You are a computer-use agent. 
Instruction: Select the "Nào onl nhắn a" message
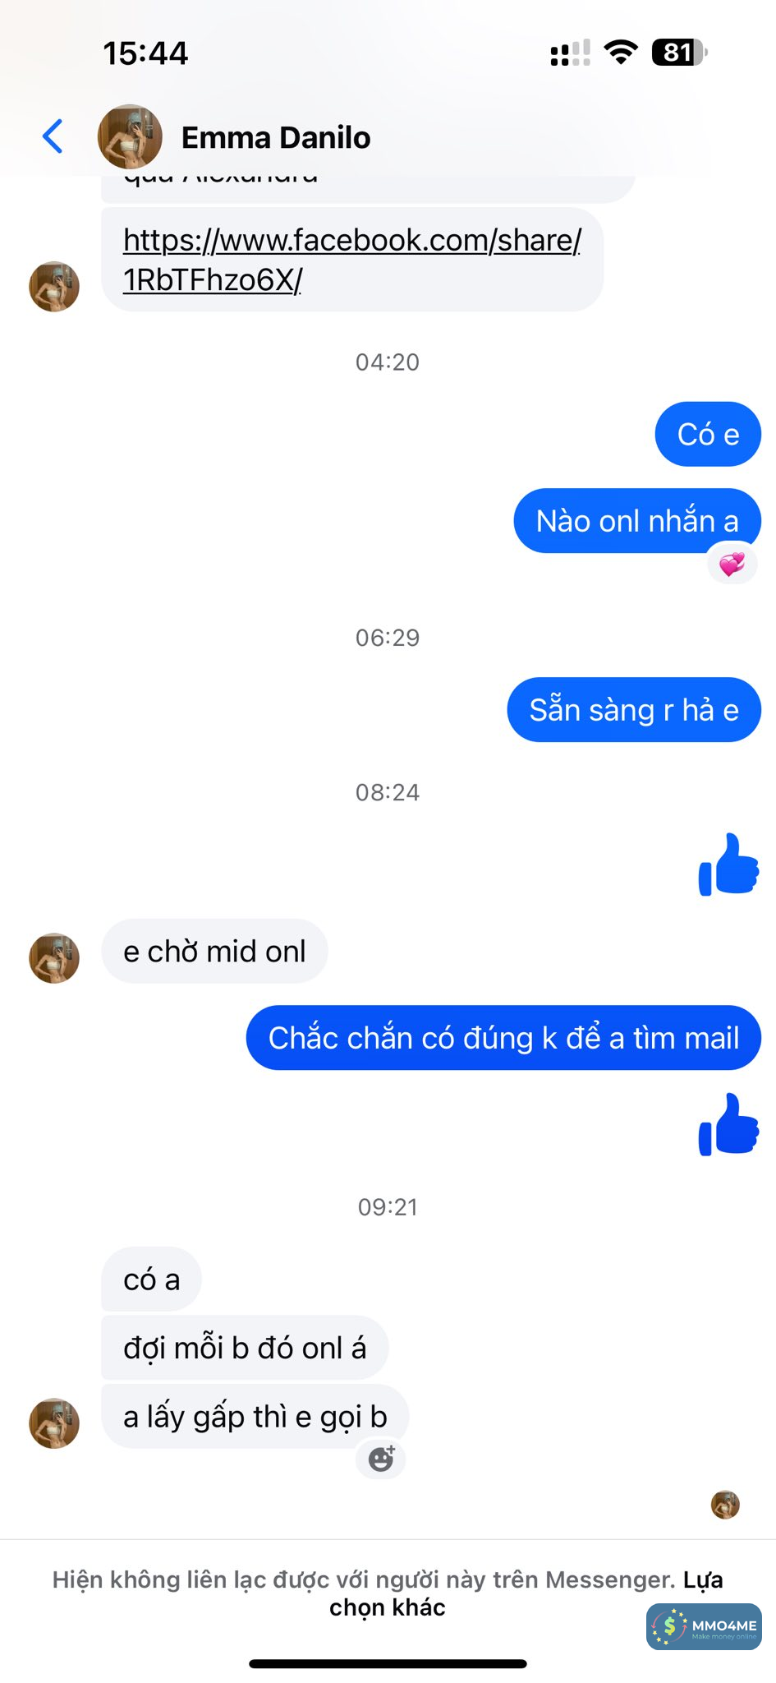click(x=637, y=521)
